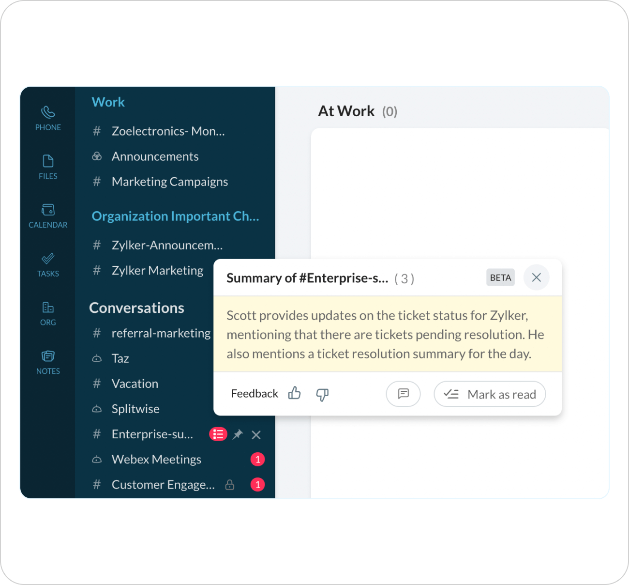Open the Calendar from the sidebar
Screen dimensions: 629x585
(x=47, y=216)
